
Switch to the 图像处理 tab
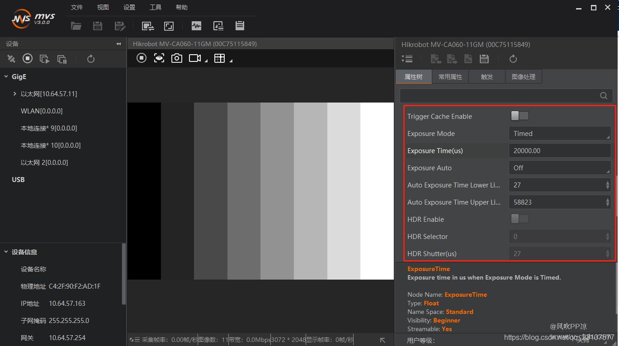[x=523, y=77]
